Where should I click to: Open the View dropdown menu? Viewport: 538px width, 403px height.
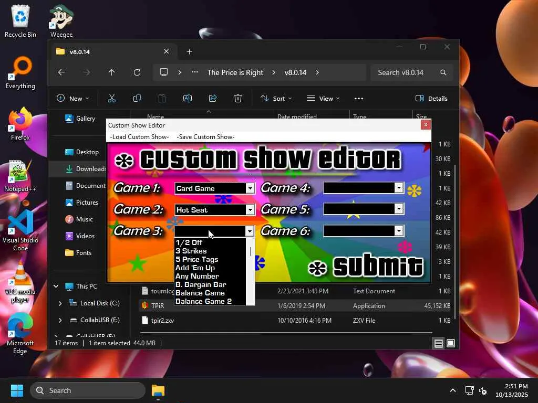[x=323, y=98]
